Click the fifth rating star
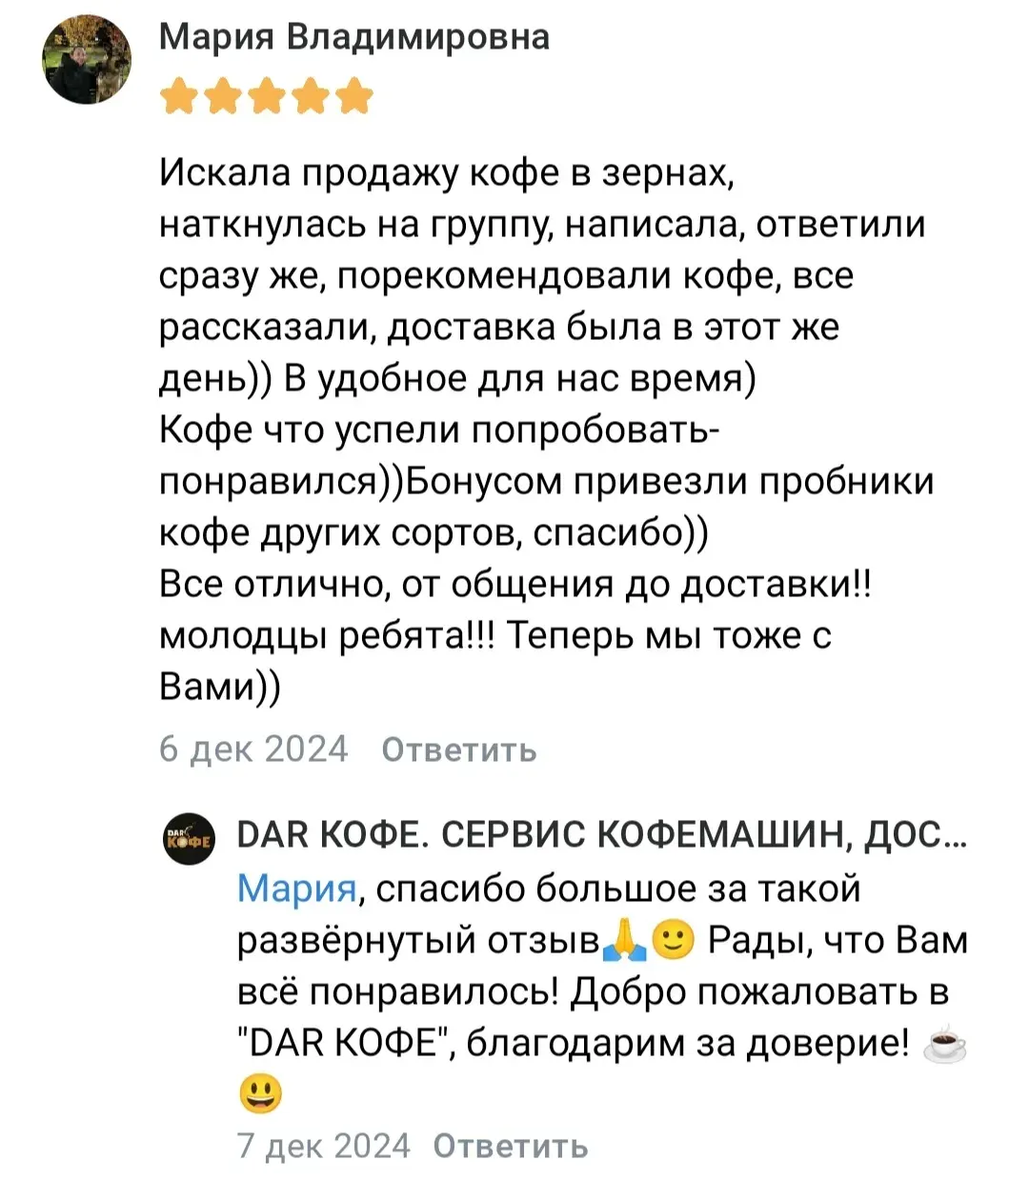 coord(354,96)
